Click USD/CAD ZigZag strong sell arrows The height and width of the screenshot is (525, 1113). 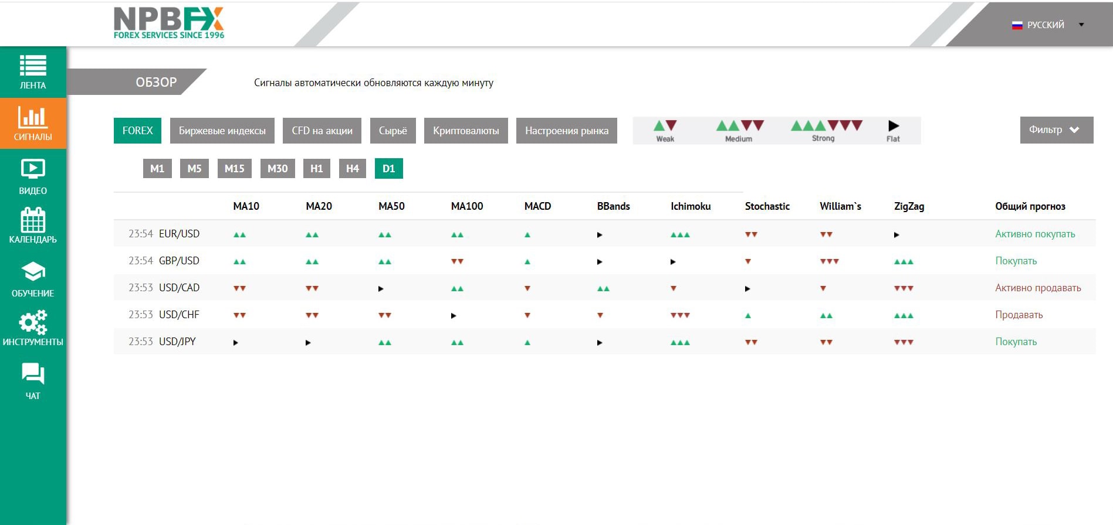pos(904,288)
